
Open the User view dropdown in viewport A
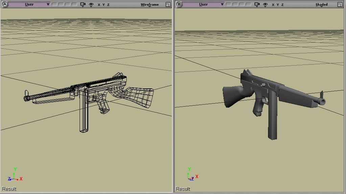[29, 4]
